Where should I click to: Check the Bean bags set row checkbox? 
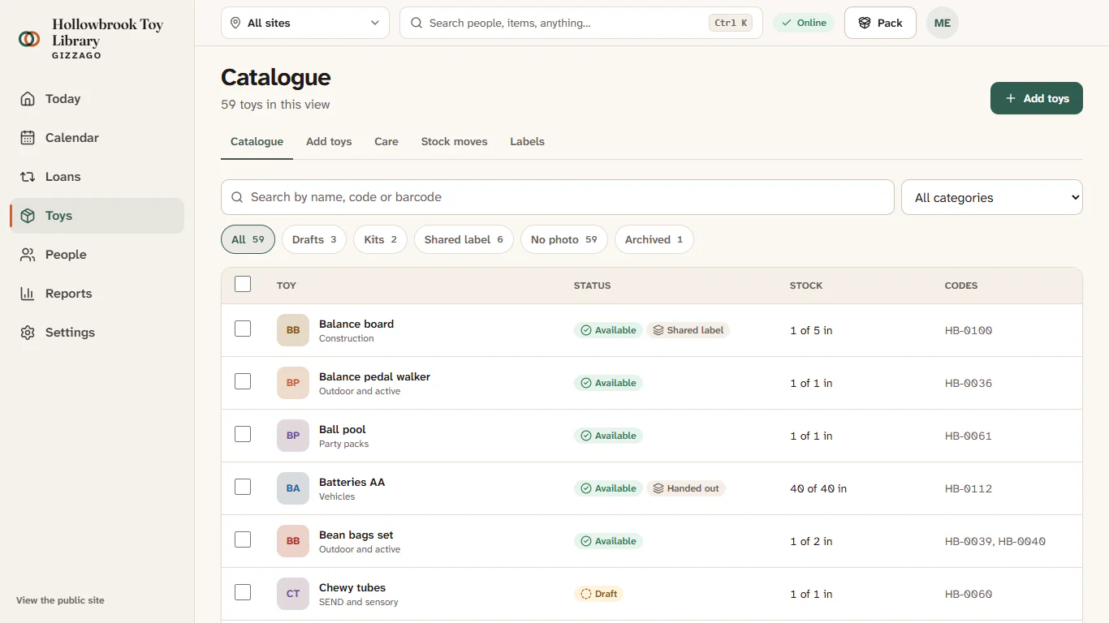click(243, 539)
